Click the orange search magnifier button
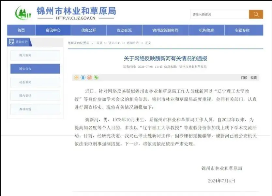Screen dimensions: 272x196 pyautogui.click(x=256, y=14)
